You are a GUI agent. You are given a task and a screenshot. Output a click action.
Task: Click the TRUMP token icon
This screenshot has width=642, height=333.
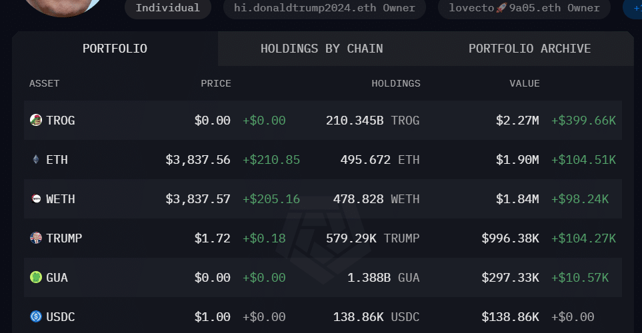(36, 238)
